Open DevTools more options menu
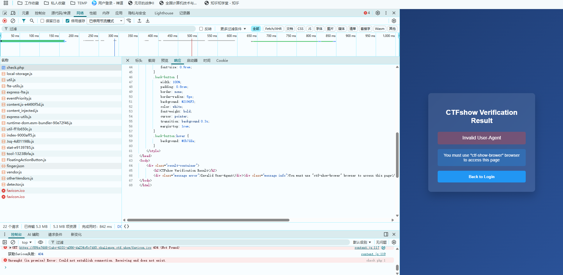The image size is (563, 275). coord(386,13)
